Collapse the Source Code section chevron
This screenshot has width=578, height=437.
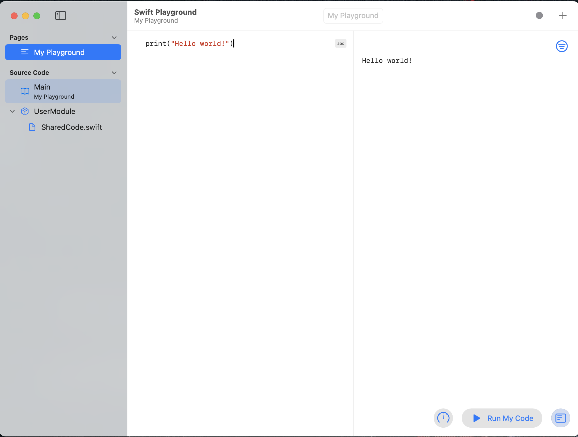click(x=114, y=73)
